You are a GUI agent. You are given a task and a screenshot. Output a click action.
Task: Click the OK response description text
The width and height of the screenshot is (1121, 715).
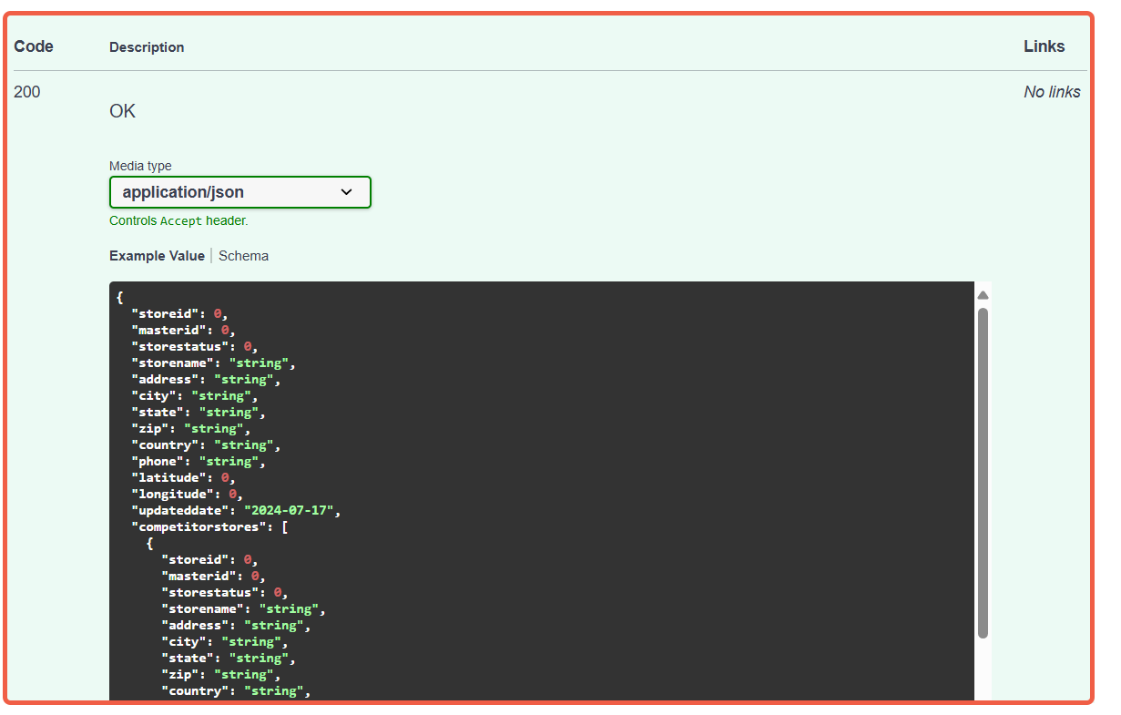tap(122, 111)
